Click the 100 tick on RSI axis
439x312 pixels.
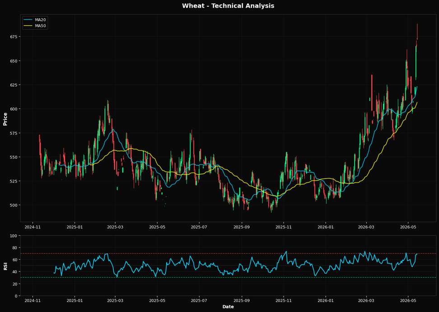click(x=14, y=236)
